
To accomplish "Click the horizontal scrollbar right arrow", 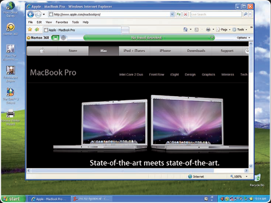I will click(x=246, y=170).
